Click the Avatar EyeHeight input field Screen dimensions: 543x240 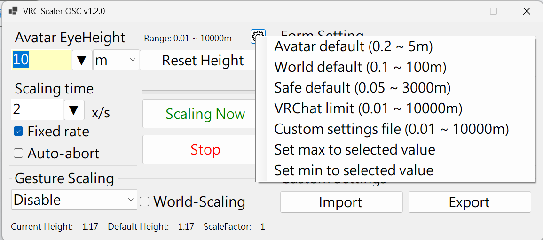41,60
